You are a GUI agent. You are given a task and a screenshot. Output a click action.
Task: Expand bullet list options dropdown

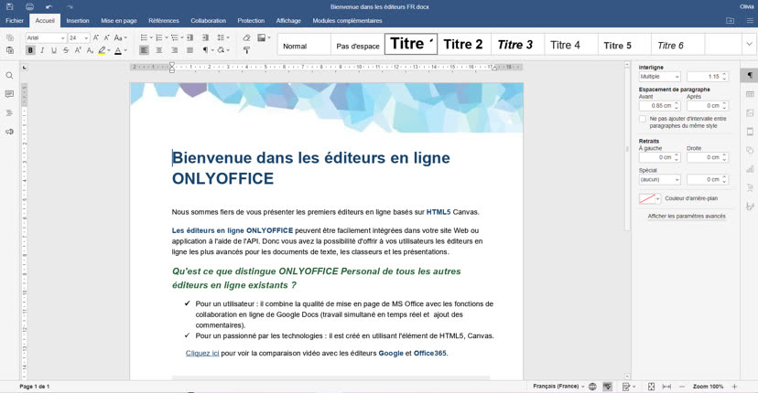151,37
